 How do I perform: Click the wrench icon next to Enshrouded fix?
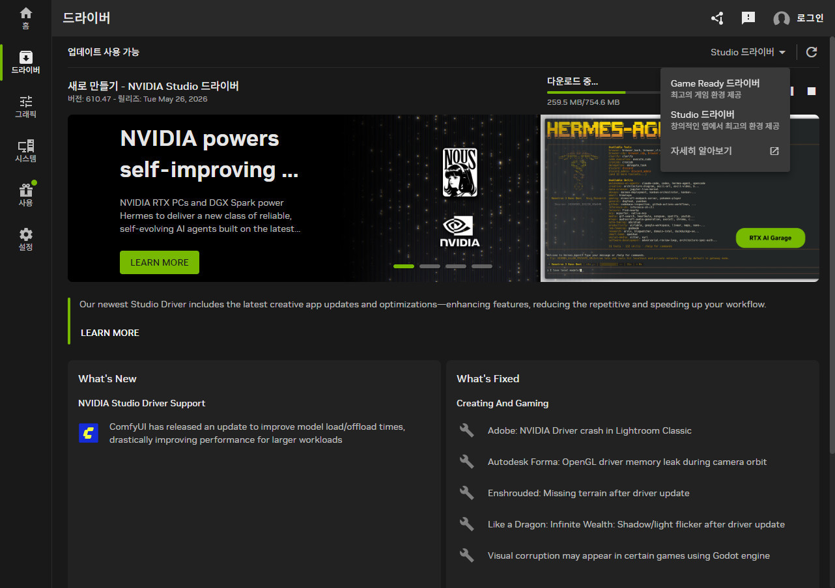(466, 493)
